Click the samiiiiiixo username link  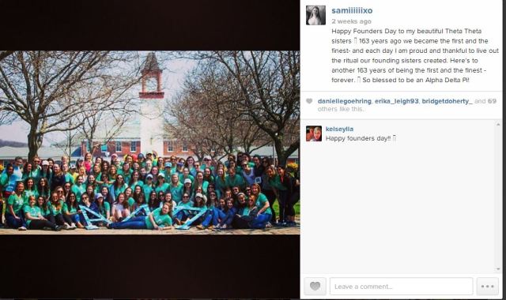pos(352,10)
